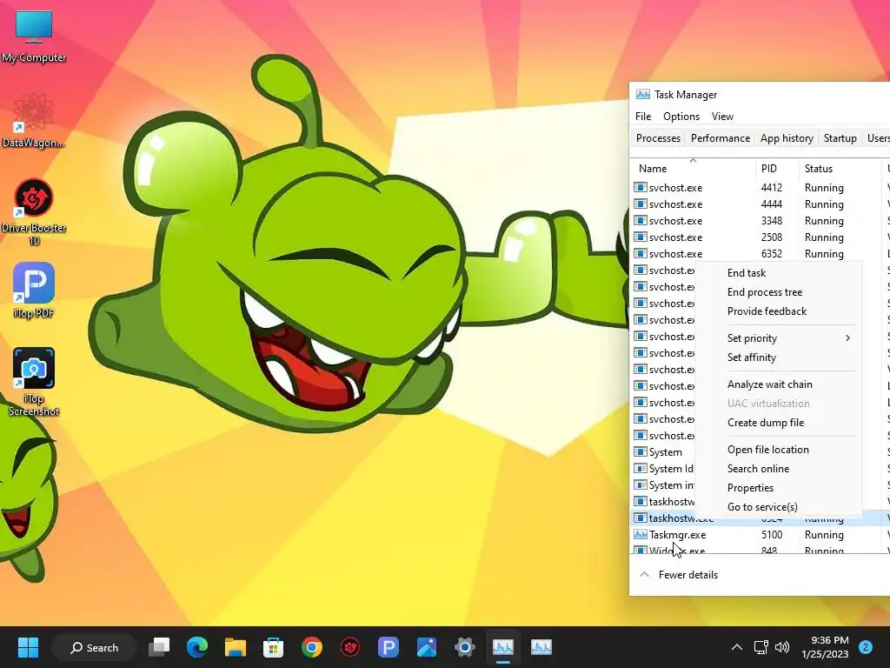The height and width of the screenshot is (668, 890).
Task: Launch Google Chrome from taskbar
Action: [312, 647]
